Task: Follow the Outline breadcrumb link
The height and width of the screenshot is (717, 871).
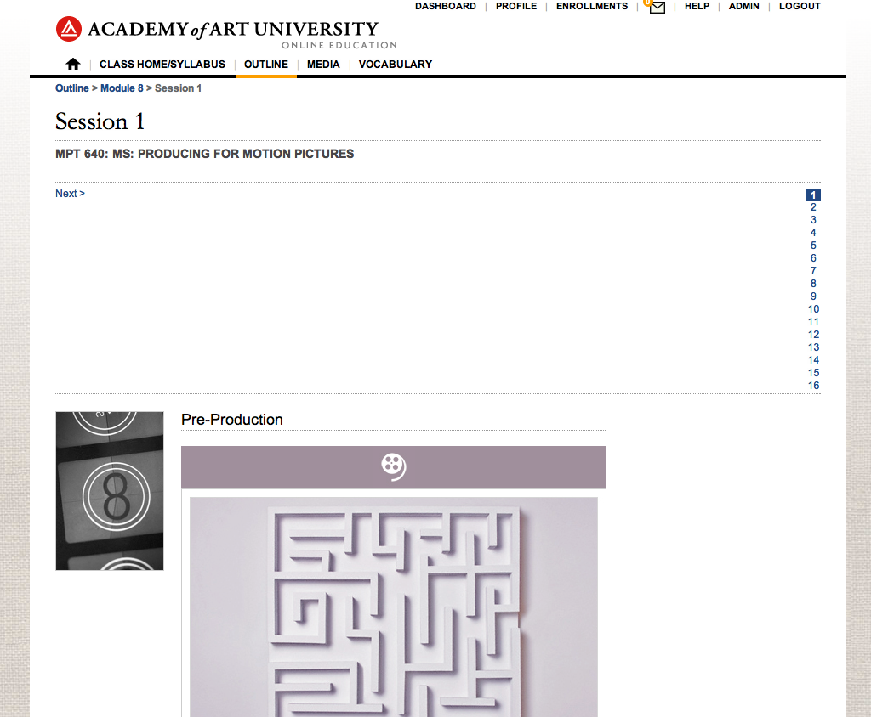Action: pos(72,88)
